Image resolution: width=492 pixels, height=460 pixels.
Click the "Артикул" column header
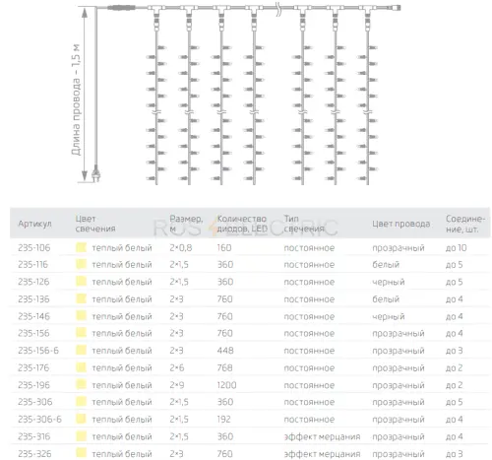click(x=34, y=224)
